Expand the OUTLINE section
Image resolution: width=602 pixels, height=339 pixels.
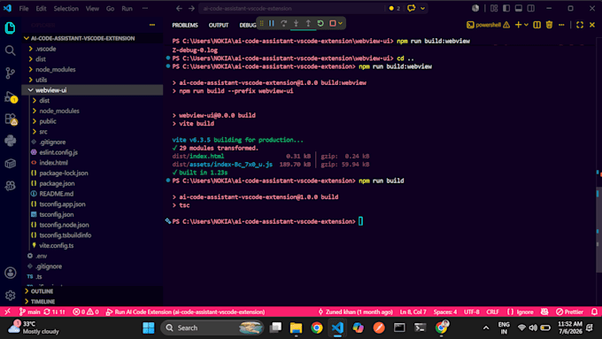pos(42,291)
